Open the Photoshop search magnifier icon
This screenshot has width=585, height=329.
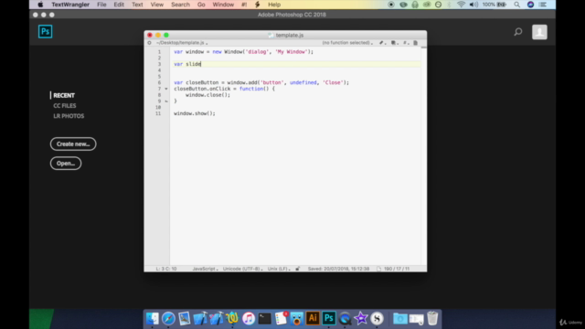(518, 32)
